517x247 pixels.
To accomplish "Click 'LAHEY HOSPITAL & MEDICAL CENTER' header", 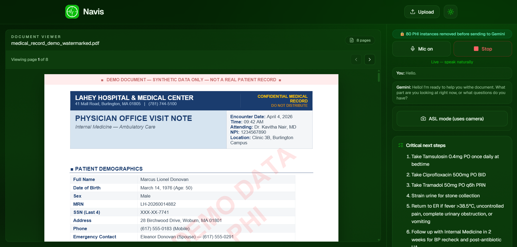I will click(134, 98).
